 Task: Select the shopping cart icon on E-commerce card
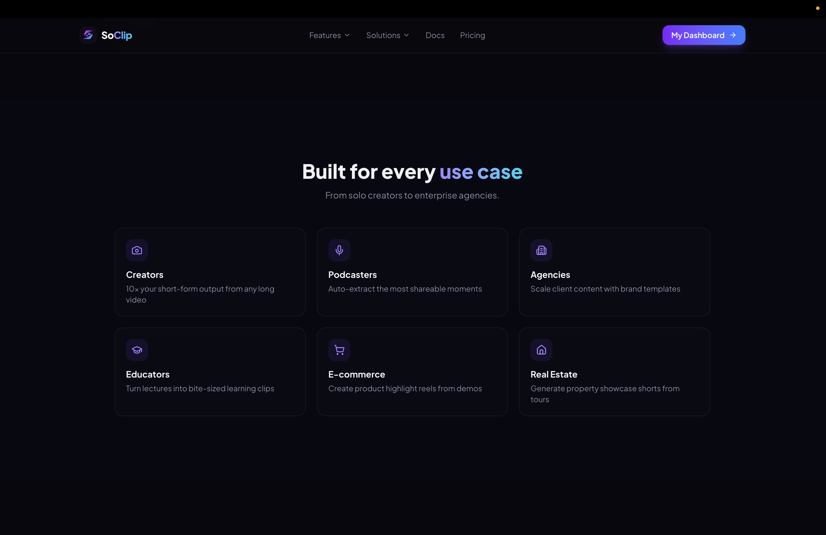pos(339,350)
